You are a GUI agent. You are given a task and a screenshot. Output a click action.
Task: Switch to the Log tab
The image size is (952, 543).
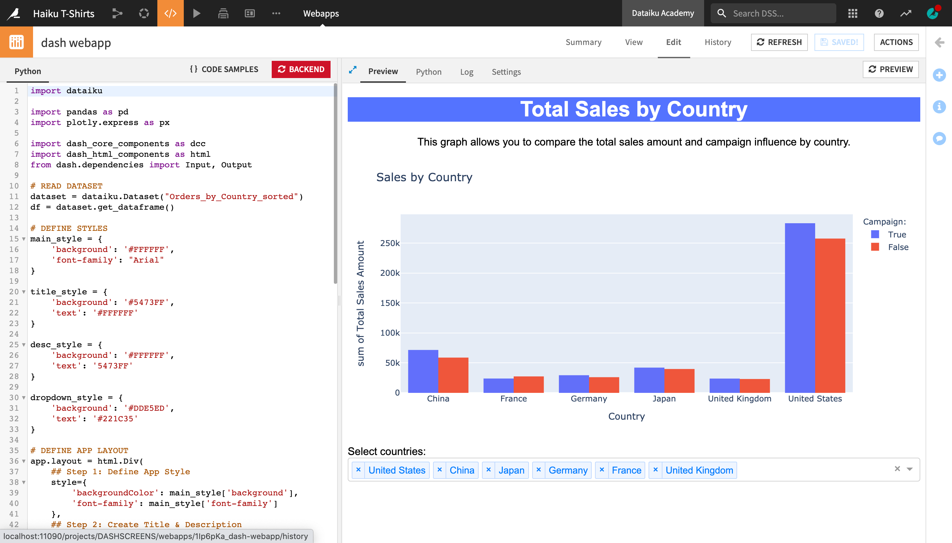pos(466,72)
